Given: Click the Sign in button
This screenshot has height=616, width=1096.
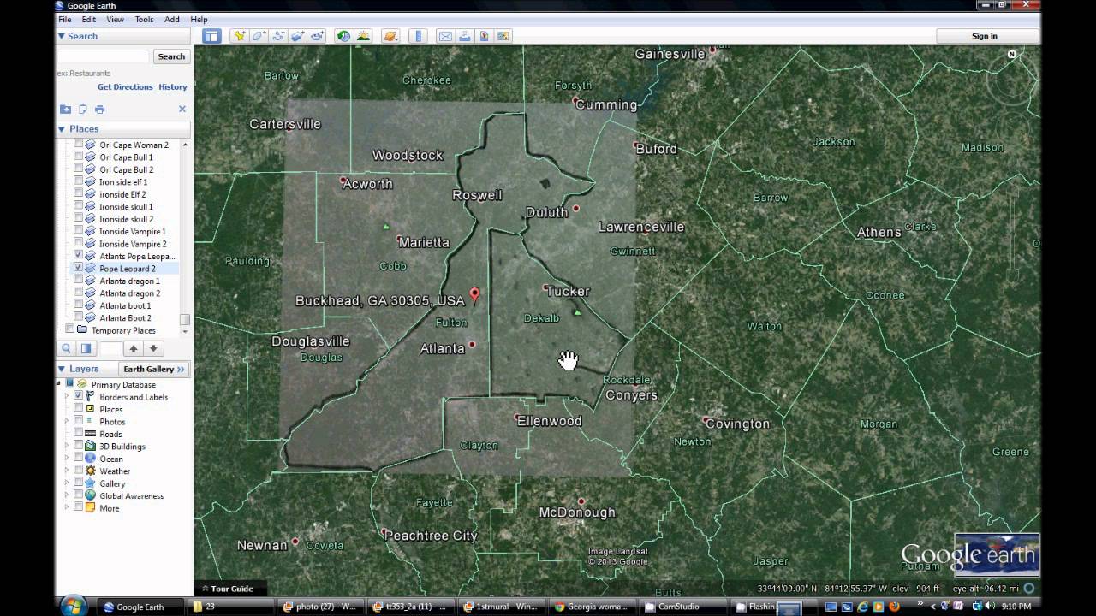Looking at the screenshot, I should click(985, 36).
